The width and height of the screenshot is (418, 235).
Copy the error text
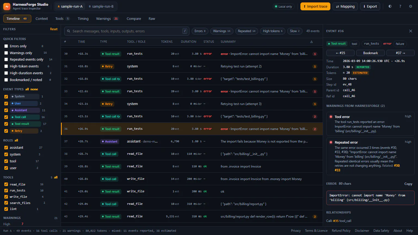pos(408,184)
